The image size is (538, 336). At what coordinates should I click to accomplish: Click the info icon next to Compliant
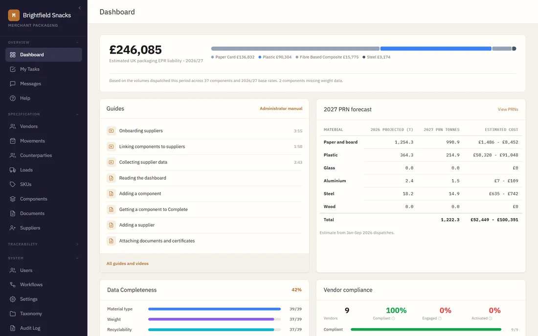393,318
